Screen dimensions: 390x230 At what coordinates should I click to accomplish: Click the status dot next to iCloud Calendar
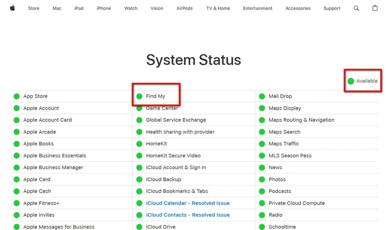(139, 203)
